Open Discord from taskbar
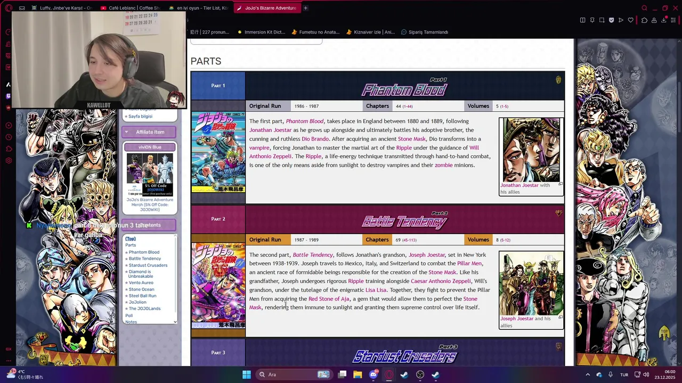 (x=374, y=374)
